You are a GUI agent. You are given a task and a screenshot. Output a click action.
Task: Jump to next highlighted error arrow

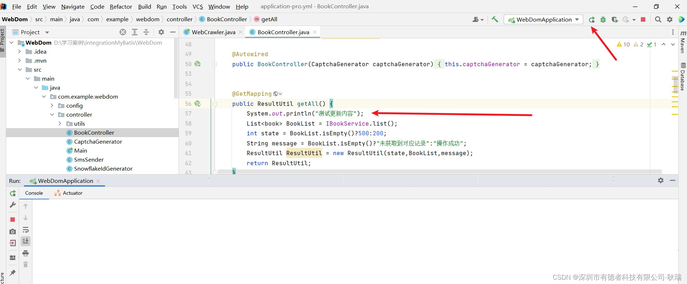(673, 44)
